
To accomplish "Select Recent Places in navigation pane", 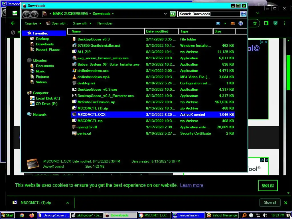I will (48, 50).
